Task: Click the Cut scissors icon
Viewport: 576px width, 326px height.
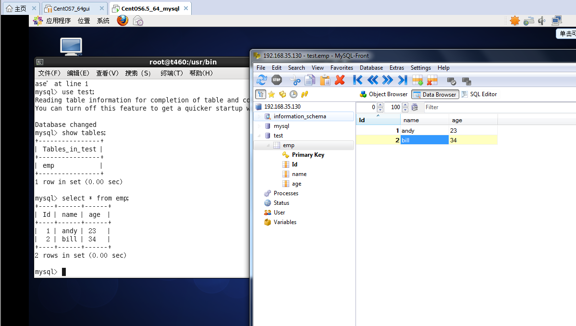Action: (295, 80)
